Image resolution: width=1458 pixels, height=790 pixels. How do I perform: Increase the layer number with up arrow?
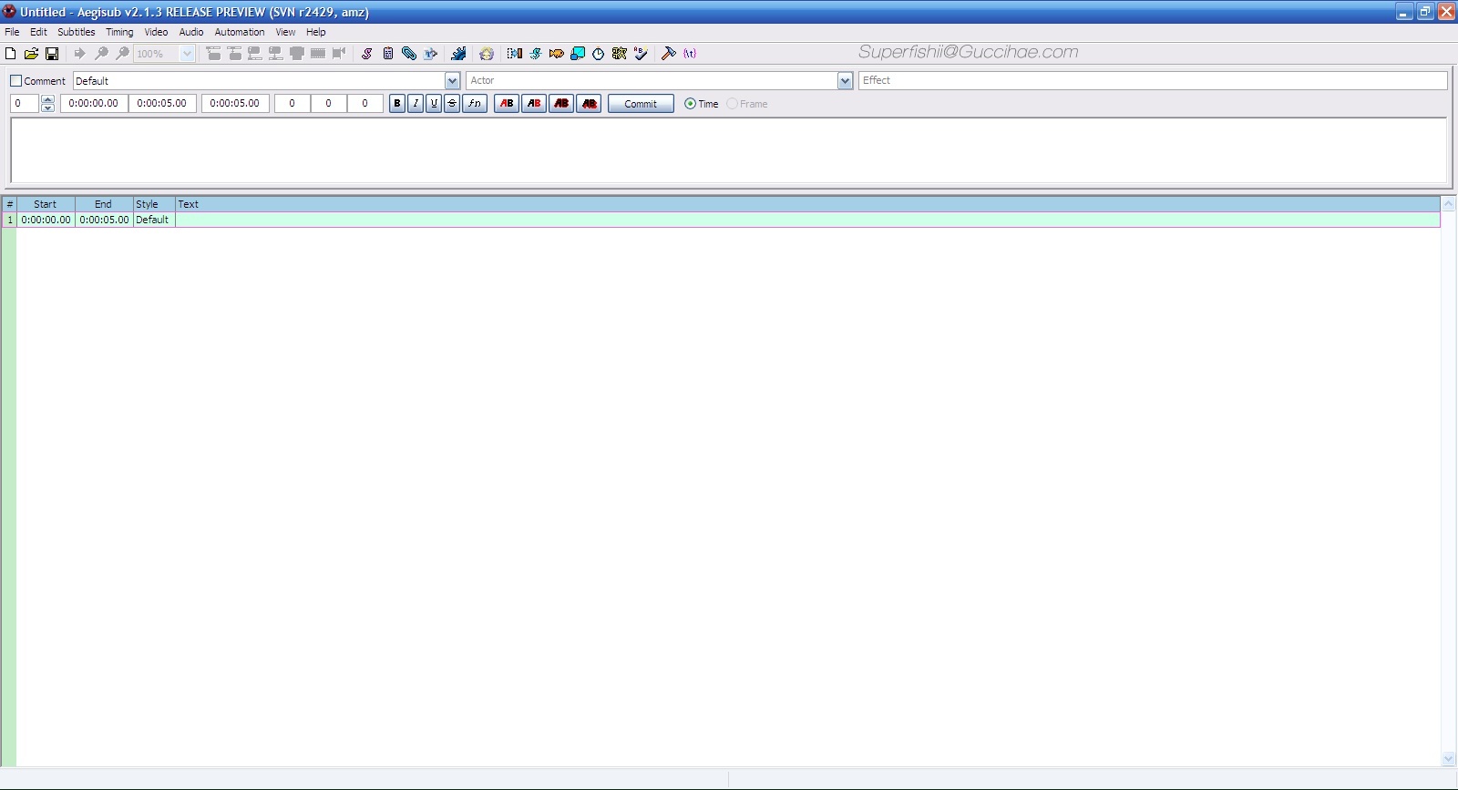tap(47, 99)
